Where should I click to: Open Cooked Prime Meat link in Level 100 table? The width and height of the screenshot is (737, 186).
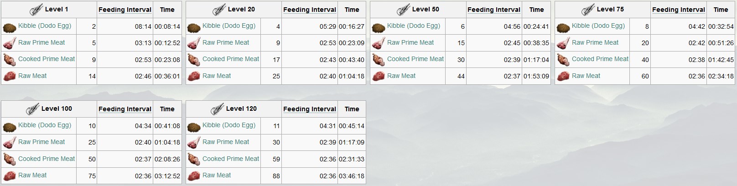coord(47,159)
